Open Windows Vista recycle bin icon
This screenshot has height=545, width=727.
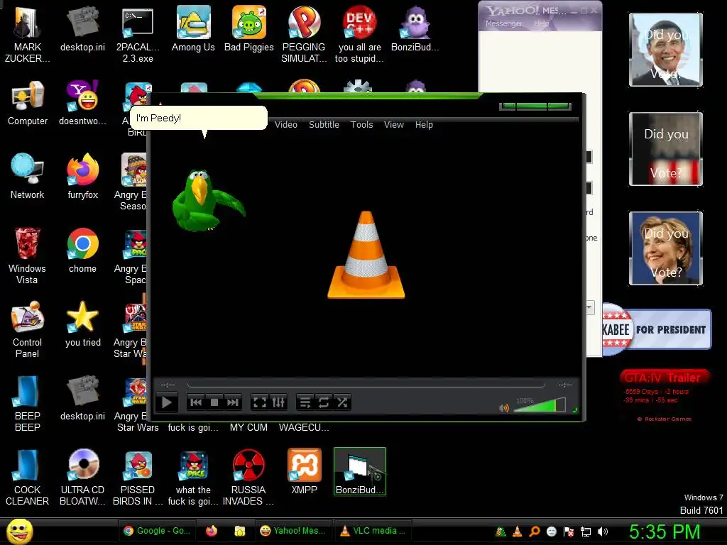pyautogui.click(x=27, y=255)
